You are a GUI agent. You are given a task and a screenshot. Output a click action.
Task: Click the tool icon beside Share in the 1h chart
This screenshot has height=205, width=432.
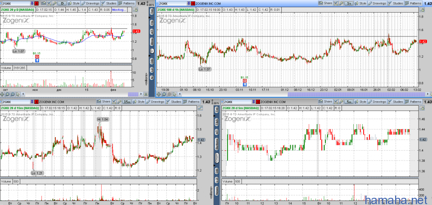pyautogui.click(x=336, y=3)
